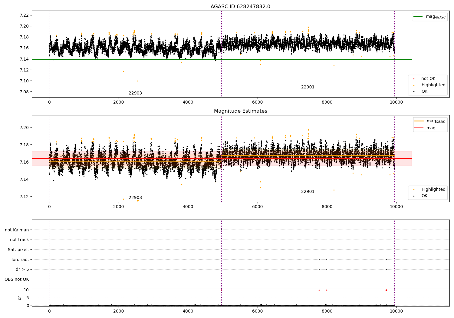This screenshot has height=318, width=454.
Task: Click the "2000" x-axis tick under the AGASC ID plot
Action: coord(119,102)
